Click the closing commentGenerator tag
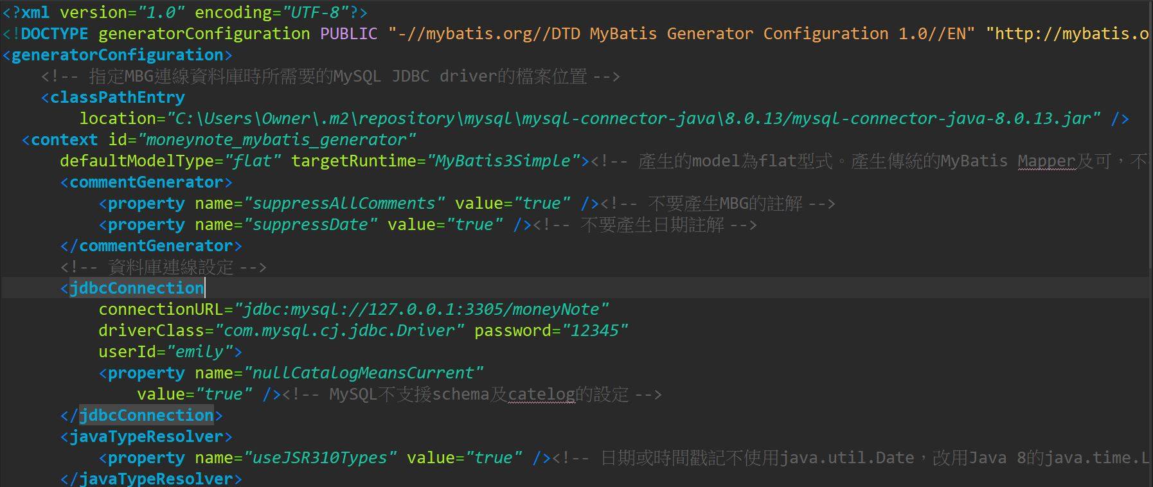Image resolution: width=1153 pixels, height=487 pixels. pyautogui.click(x=151, y=245)
